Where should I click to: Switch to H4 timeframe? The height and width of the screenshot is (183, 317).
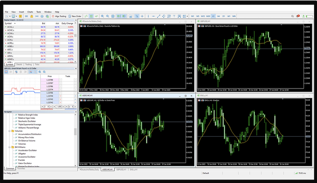tap(218, 16)
